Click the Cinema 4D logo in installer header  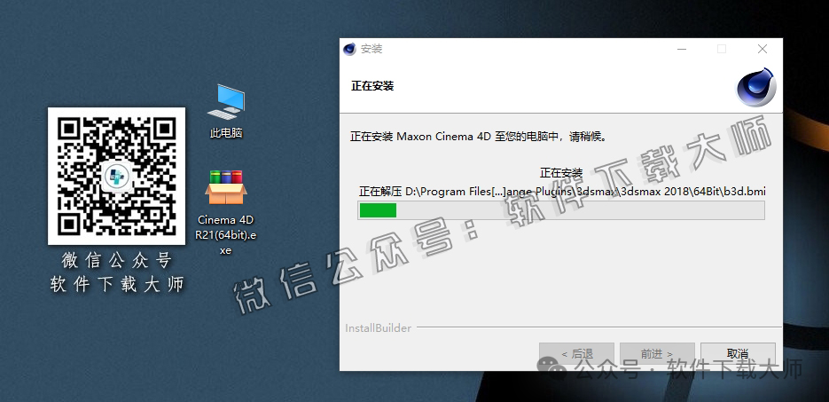pyautogui.click(x=756, y=87)
